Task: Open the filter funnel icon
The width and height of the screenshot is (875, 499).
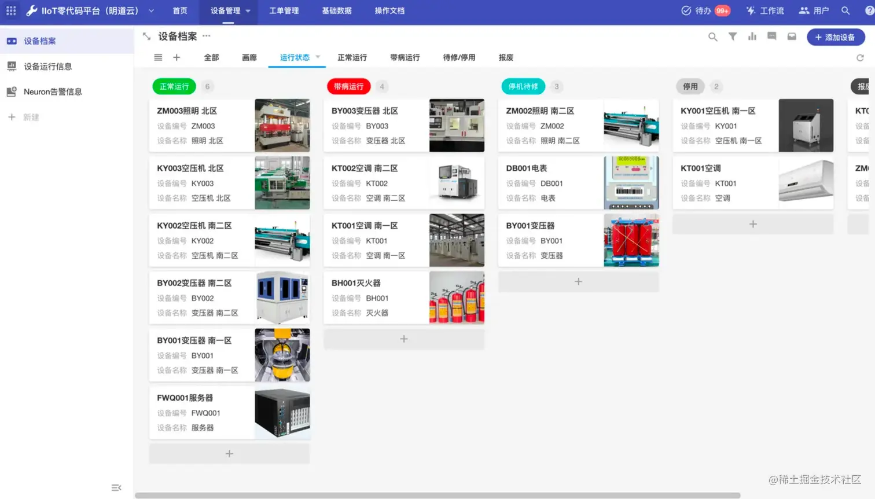Action: [733, 36]
